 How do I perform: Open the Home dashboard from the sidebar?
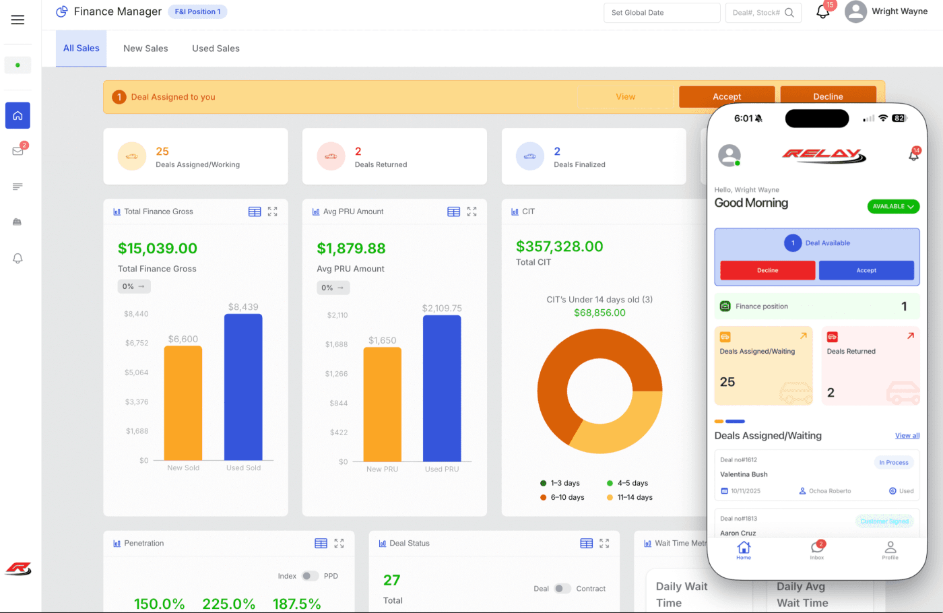tap(18, 115)
